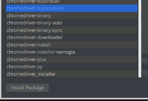Image resolution: width=148 pixels, height=101 pixels.
Task: Select the chromedriver-install row
Action: tap(72, 45)
